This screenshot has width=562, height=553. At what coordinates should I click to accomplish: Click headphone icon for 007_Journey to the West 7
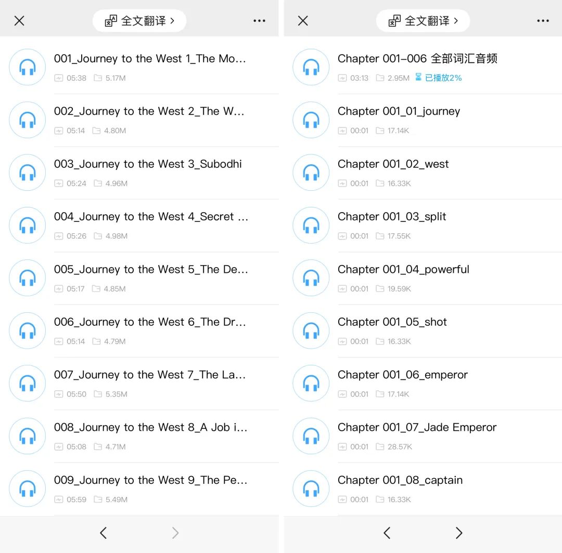click(27, 383)
